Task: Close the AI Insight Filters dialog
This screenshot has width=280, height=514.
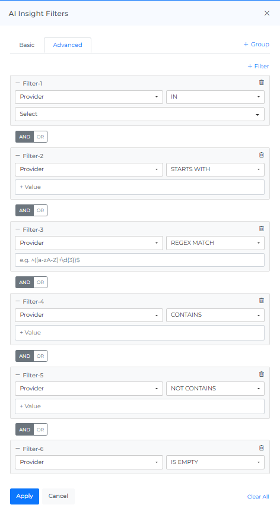Action: pyautogui.click(x=267, y=13)
